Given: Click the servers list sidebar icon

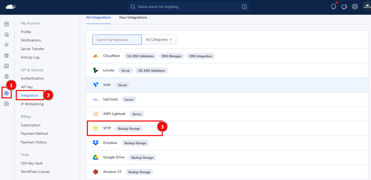Looking at the screenshot, I should tap(7, 24).
